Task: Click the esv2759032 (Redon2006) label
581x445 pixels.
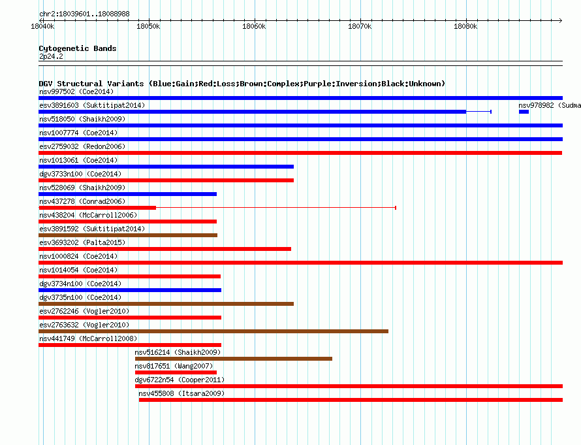Action: 82,146
